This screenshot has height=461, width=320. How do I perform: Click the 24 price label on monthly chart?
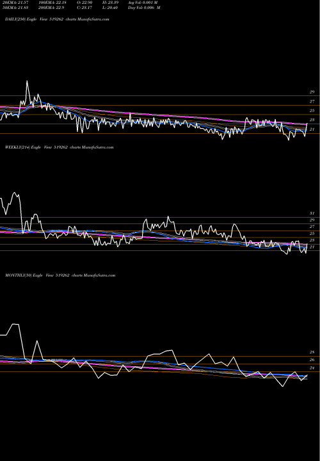tap(312, 368)
